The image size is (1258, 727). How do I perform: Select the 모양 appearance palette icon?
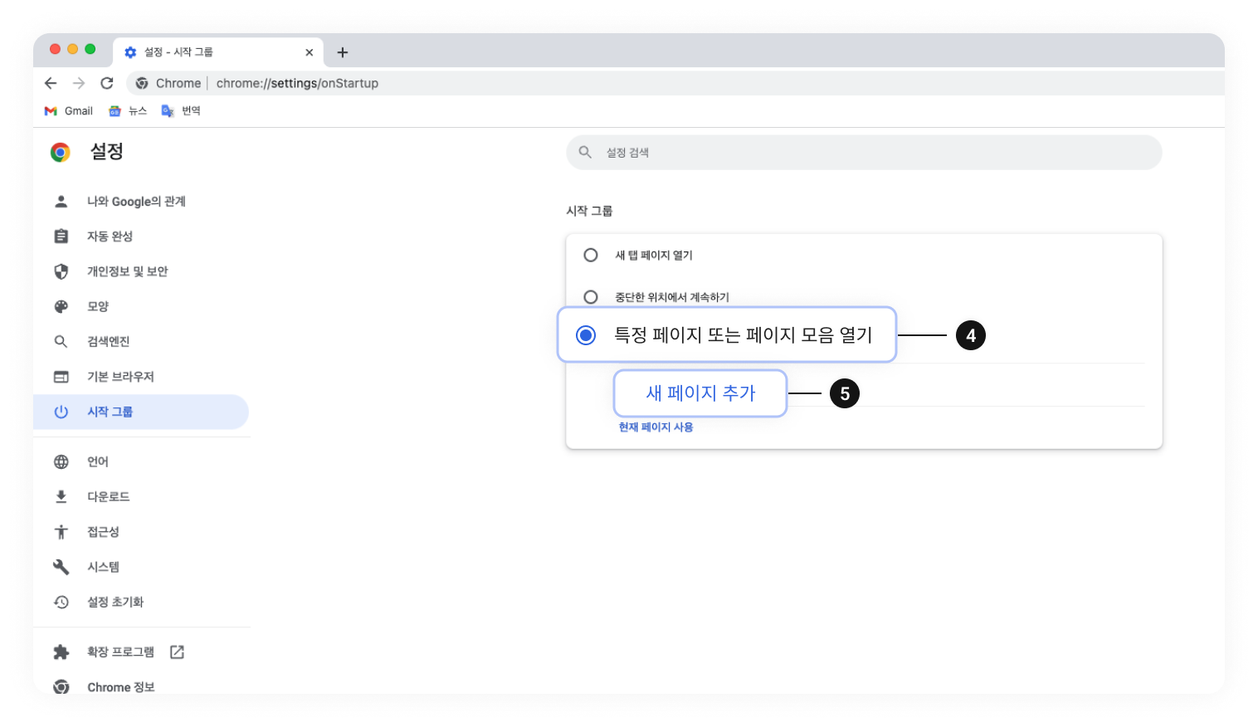point(61,306)
